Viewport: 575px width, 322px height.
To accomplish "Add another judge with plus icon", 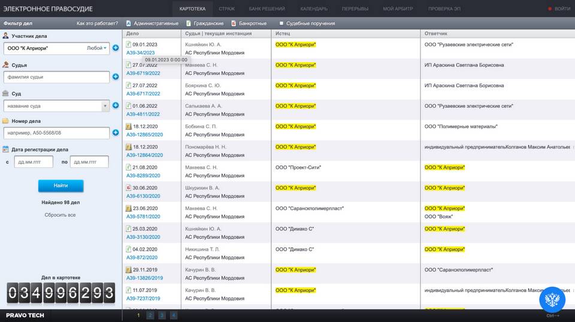I will pos(115,77).
